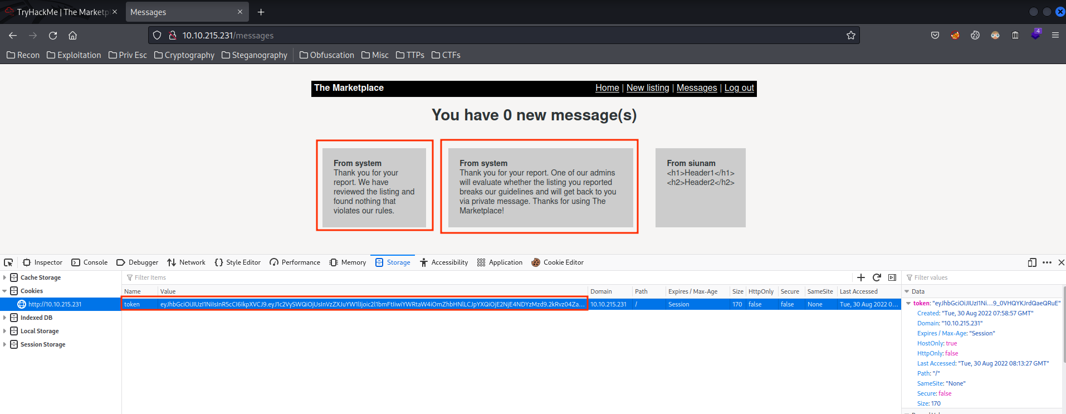
Task: Focus the Filter Items input field
Action: 487,277
